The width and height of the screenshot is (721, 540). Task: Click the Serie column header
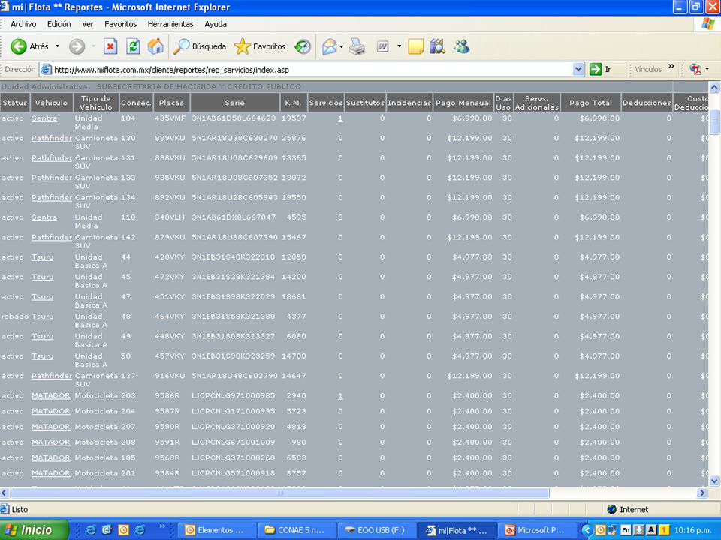pyautogui.click(x=235, y=103)
